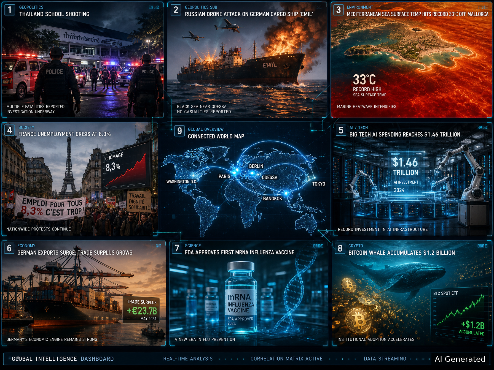Select the AI / TECH category label
This screenshot has width=494, height=370.
tap(358, 128)
